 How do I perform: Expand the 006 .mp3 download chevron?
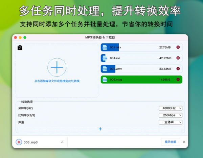(62, 142)
